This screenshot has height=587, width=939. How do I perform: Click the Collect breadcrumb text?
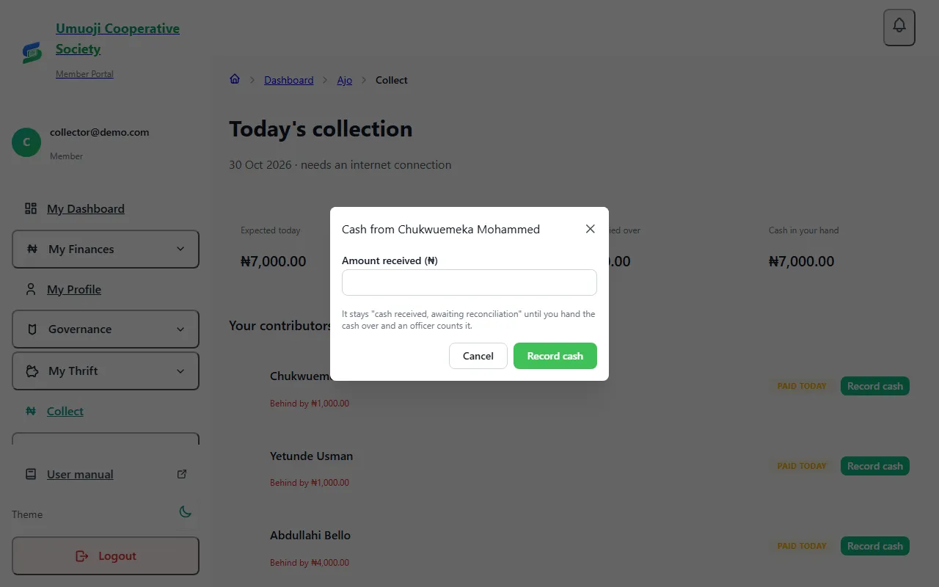point(392,80)
